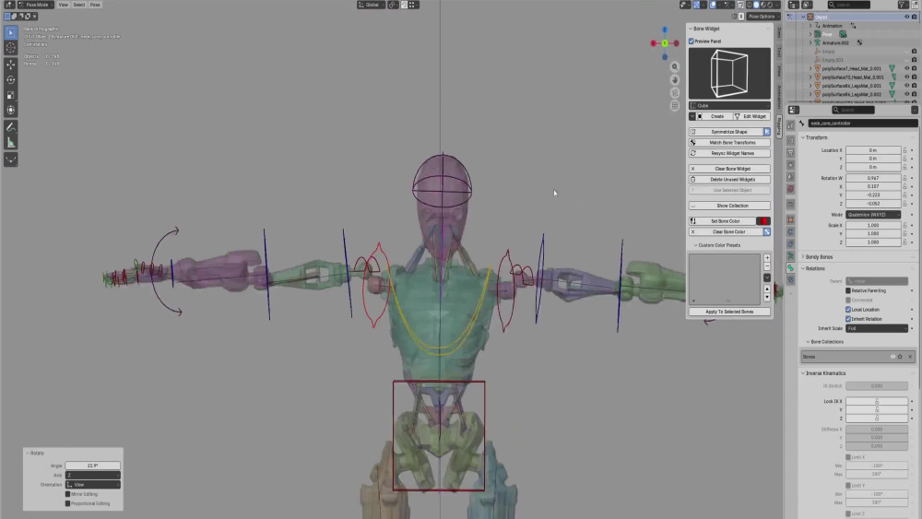This screenshot has height=519, width=922.
Task: Click Match Bone Transforms button
Action: [x=729, y=142]
